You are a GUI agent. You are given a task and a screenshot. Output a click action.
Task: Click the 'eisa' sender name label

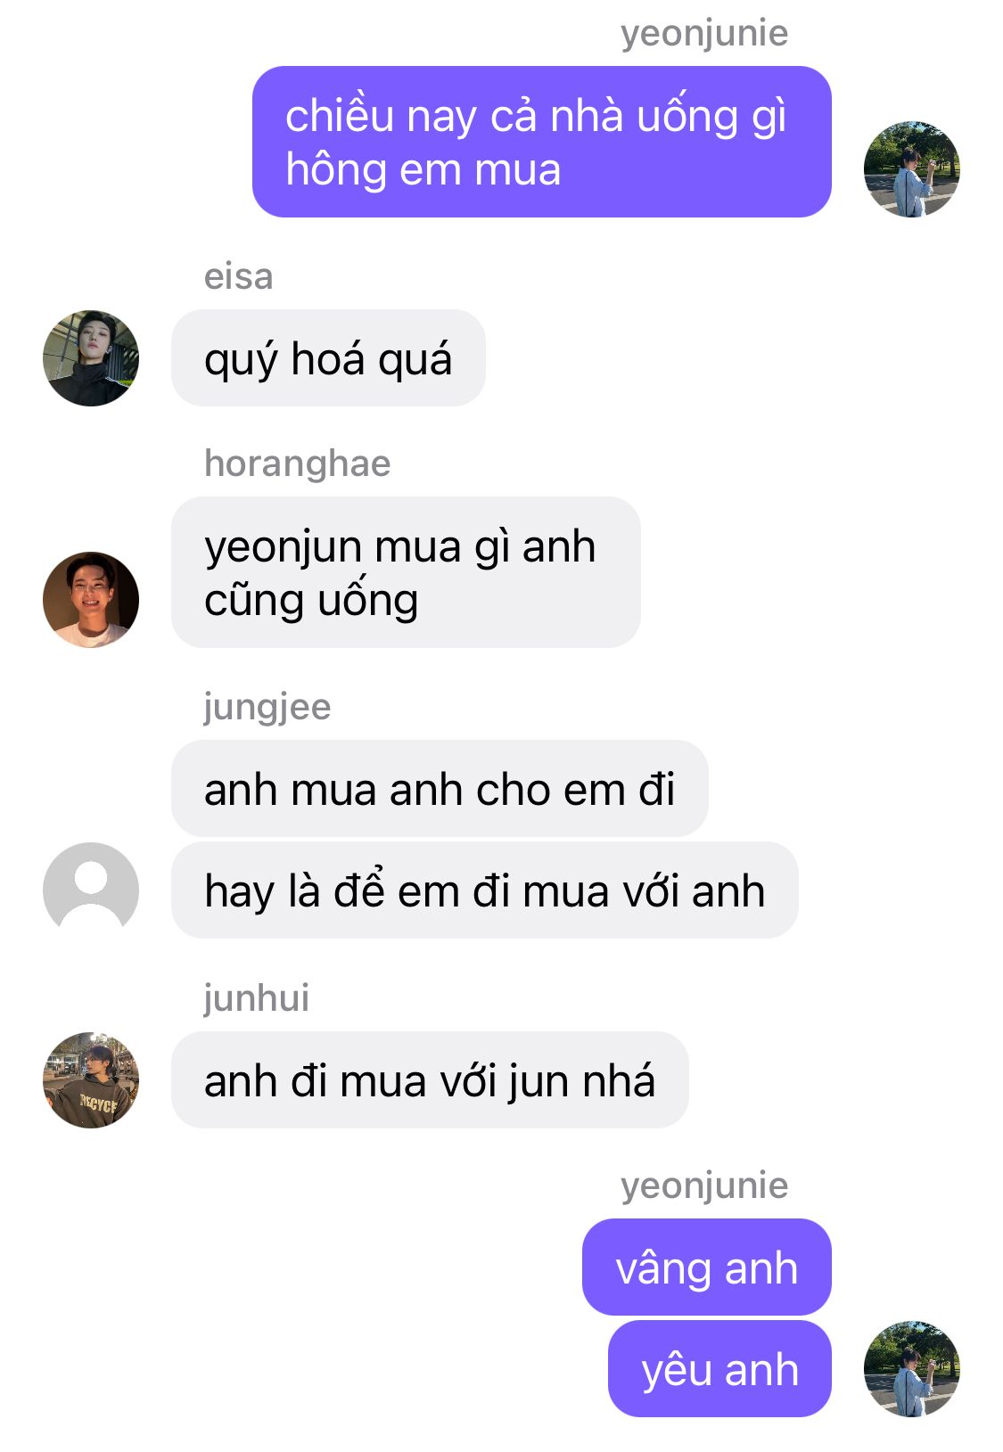click(x=238, y=276)
